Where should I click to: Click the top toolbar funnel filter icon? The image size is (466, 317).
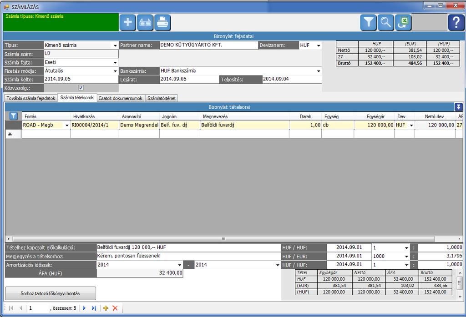(369, 23)
